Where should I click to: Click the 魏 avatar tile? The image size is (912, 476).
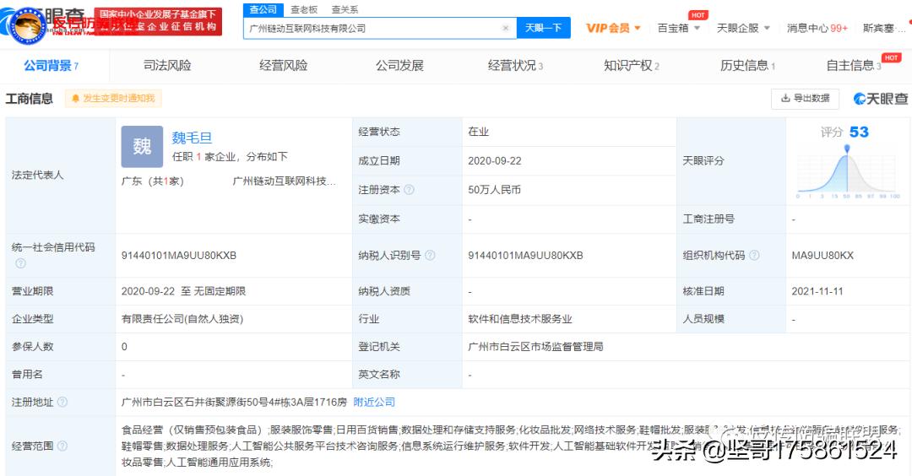pyautogui.click(x=142, y=147)
